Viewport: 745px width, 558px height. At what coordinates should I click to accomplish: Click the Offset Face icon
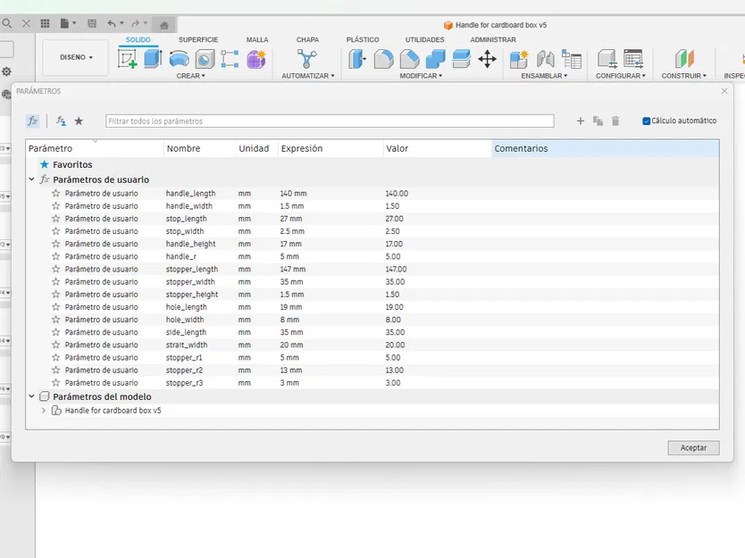pyautogui.click(x=461, y=59)
